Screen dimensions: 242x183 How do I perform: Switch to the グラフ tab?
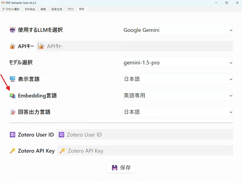(x=71, y=9)
